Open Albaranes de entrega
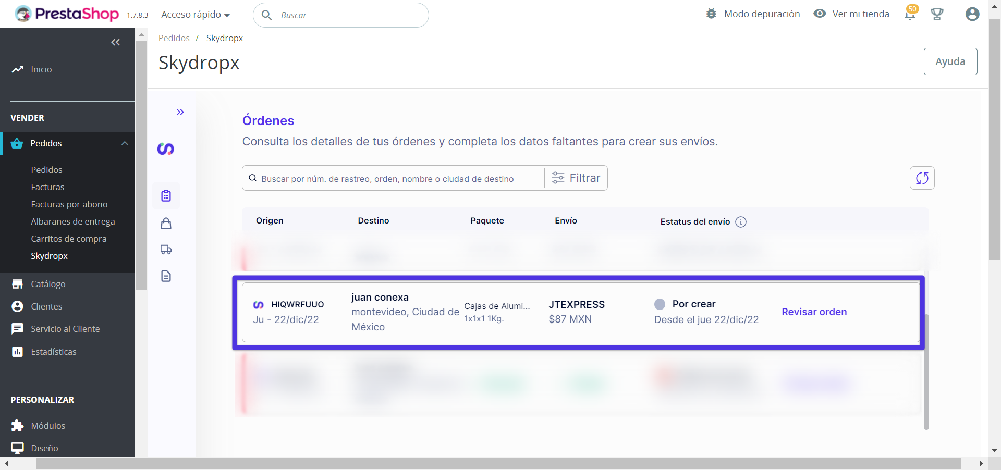 click(x=73, y=221)
